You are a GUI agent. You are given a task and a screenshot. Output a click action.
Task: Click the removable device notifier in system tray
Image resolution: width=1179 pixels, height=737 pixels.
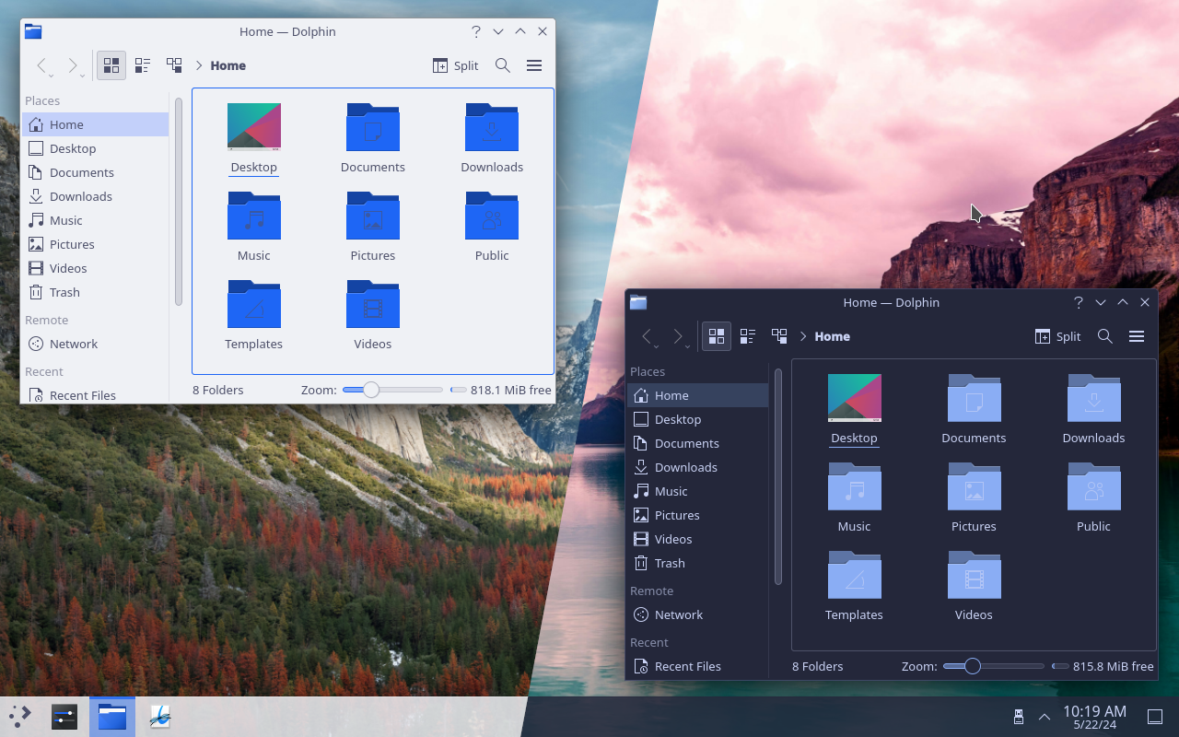1018,716
